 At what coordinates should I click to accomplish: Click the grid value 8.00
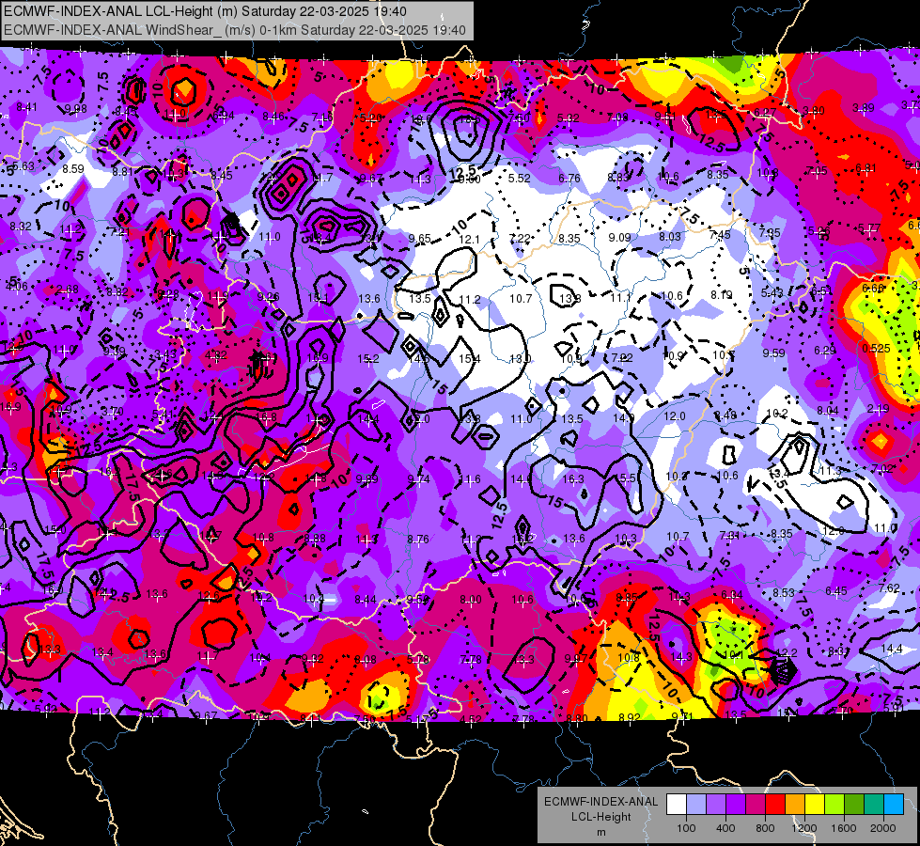point(471,600)
